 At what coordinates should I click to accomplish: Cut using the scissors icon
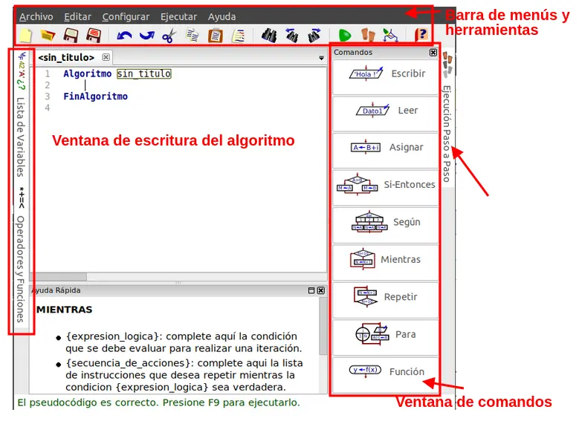click(x=169, y=36)
